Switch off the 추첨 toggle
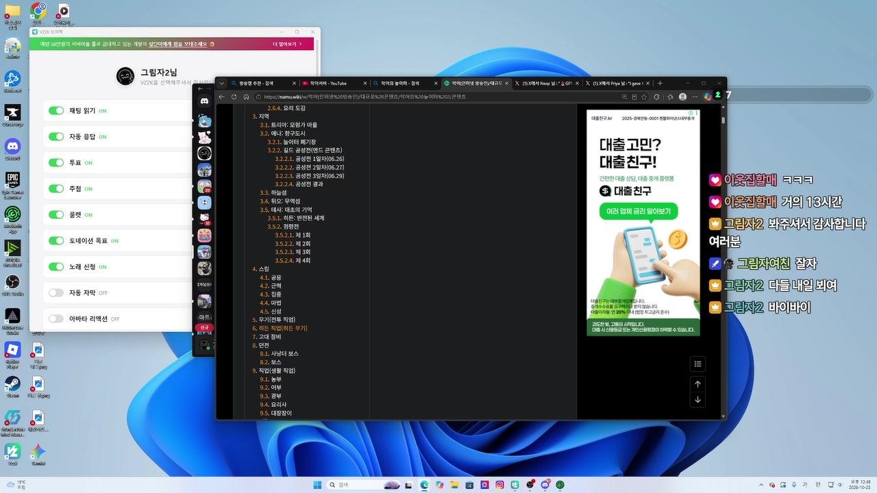877x493 pixels. [x=56, y=188]
